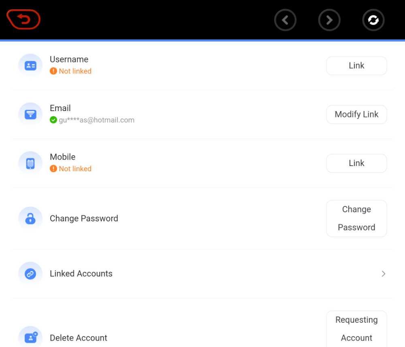Go forward with right chevron button
The width and height of the screenshot is (405, 347).
tap(329, 20)
